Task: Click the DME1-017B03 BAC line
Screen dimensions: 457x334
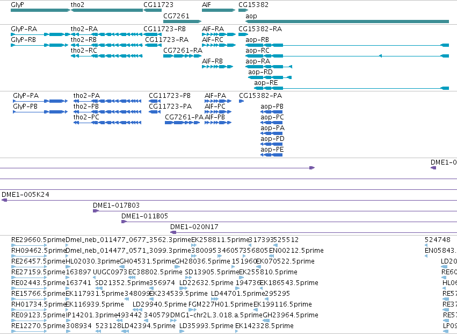Action: pos(275,211)
